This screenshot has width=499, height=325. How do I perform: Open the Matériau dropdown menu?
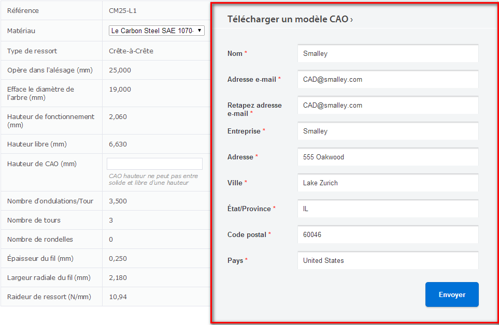156,31
